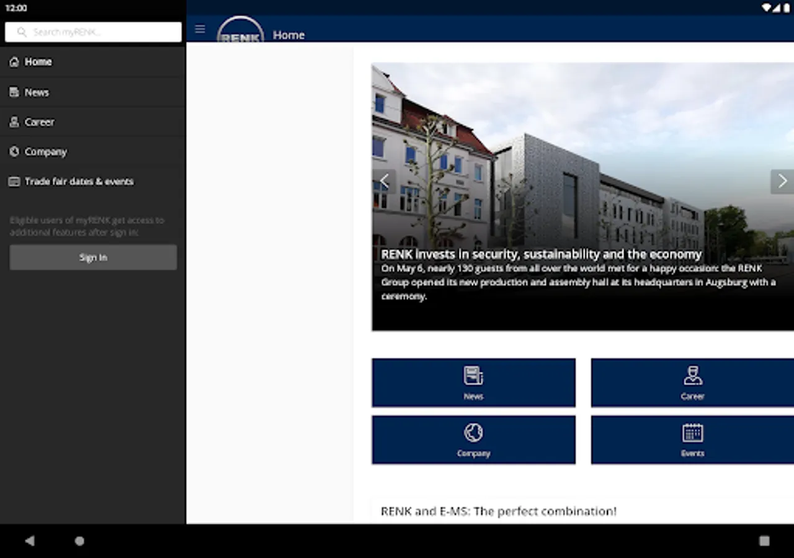
Task: Tap the Sign in button
Action: point(93,257)
